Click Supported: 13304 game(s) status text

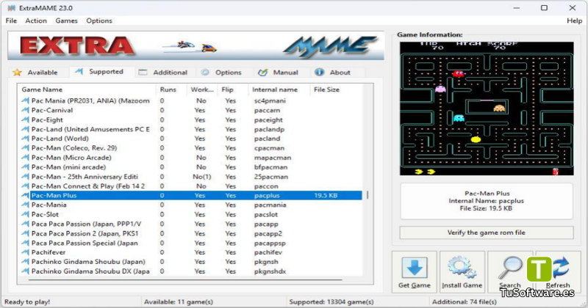[331, 301]
